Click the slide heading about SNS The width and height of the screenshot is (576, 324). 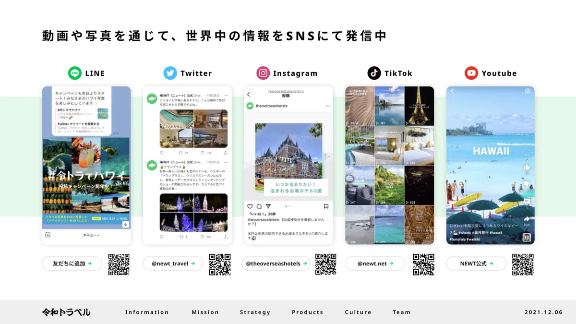[214, 36]
